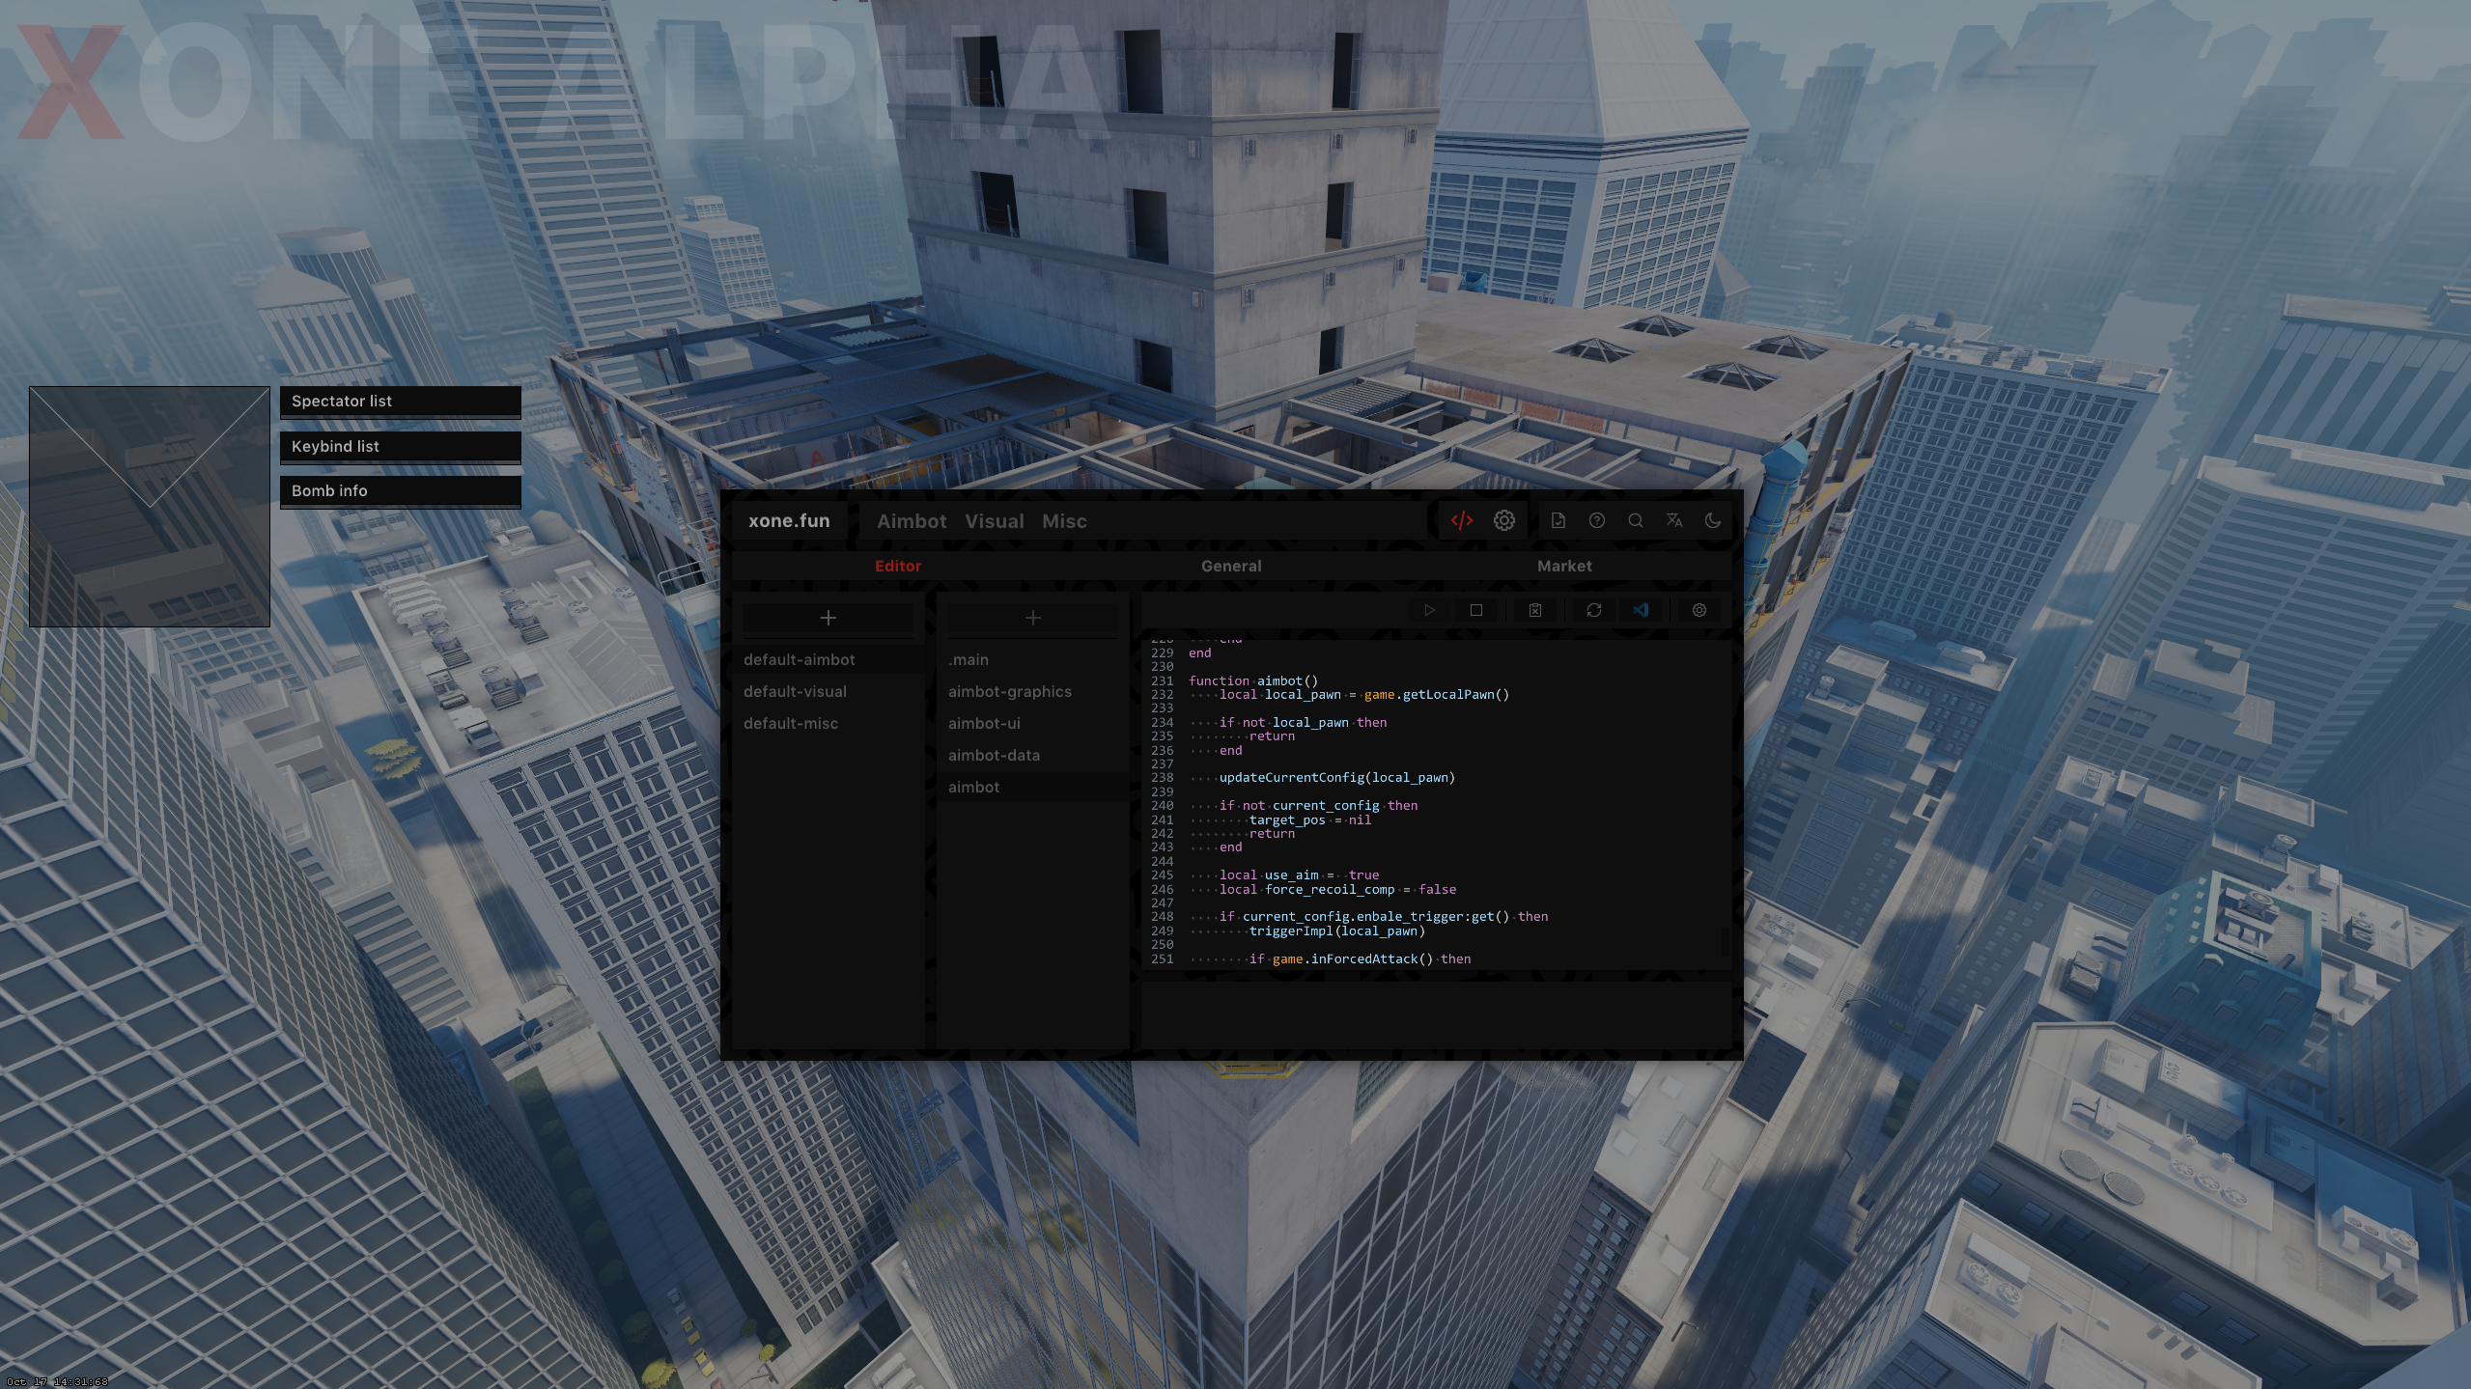Click the blue VS Code icon

pyautogui.click(x=1641, y=610)
